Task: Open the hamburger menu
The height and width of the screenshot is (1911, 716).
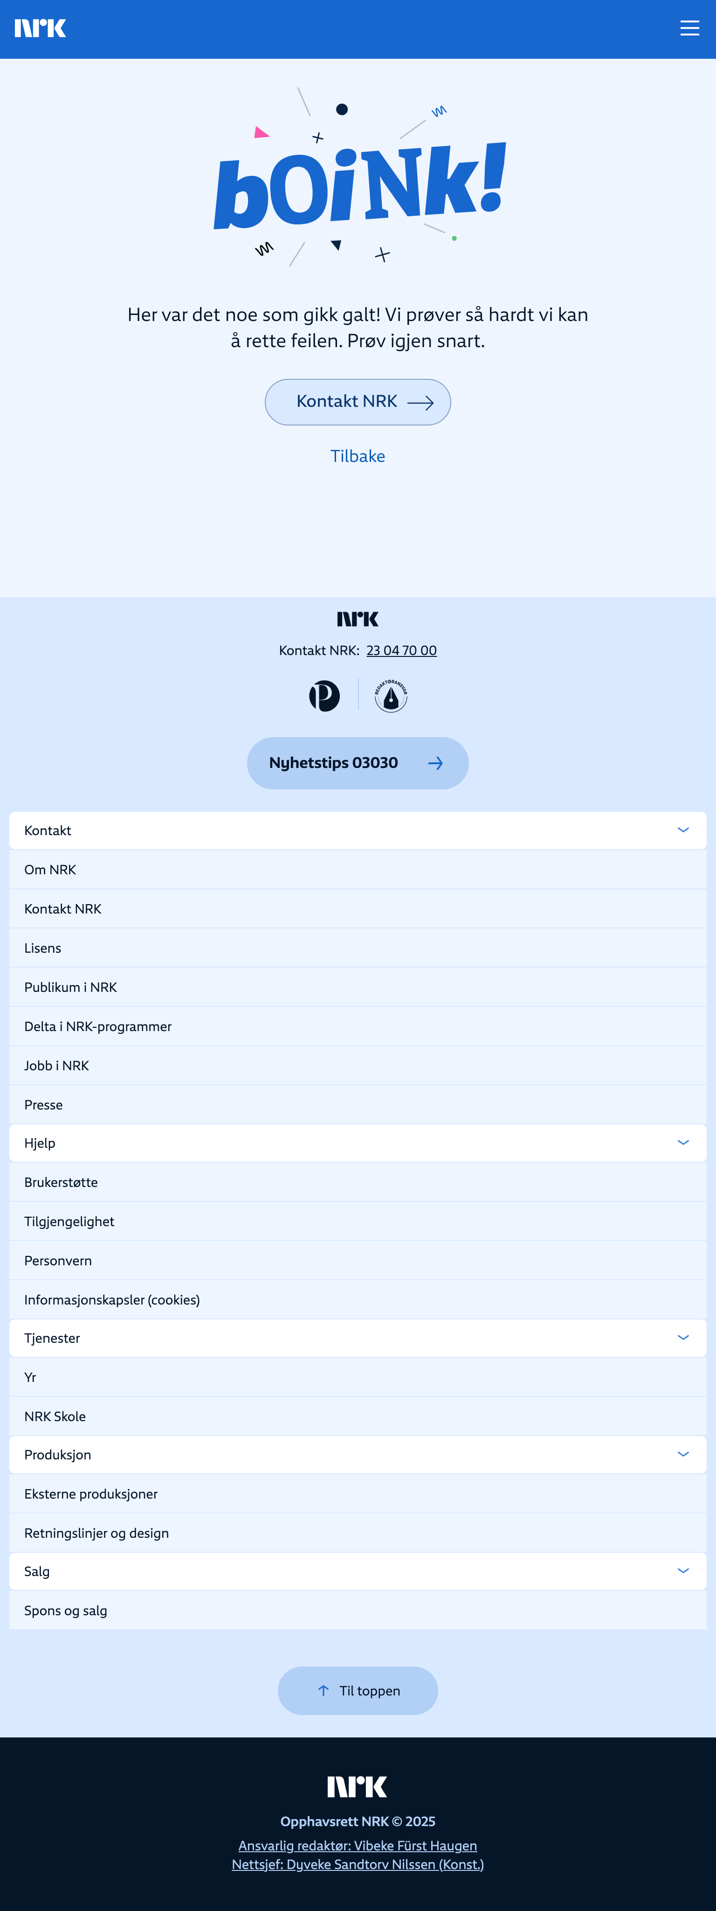Action: point(689,28)
